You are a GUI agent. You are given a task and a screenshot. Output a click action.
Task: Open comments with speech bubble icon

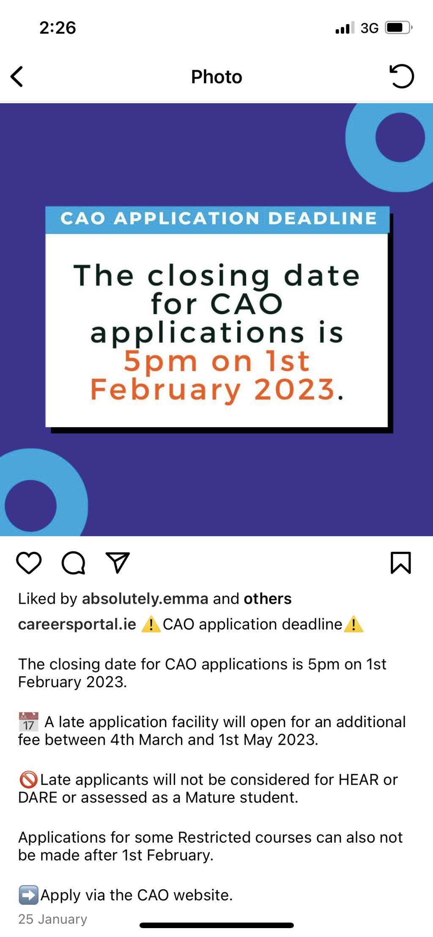coord(74,563)
